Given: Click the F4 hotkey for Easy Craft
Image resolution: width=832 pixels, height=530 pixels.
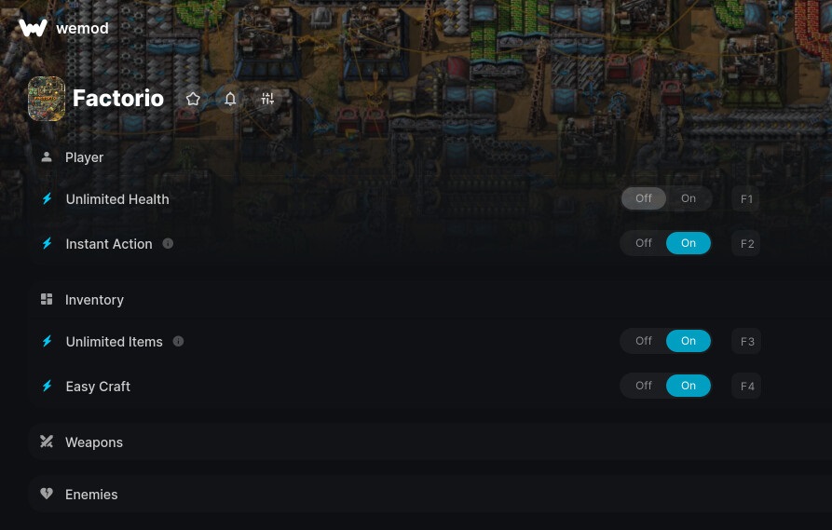Looking at the screenshot, I should pos(746,387).
